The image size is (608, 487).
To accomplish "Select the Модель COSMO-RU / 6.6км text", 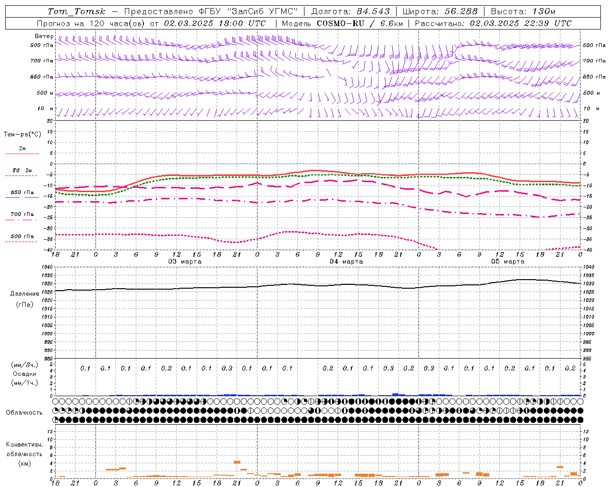I will click(x=342, y=23).
